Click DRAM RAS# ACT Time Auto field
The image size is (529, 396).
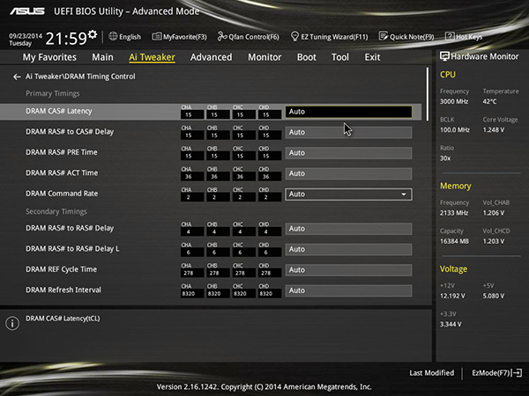click(x=348, y=173)
